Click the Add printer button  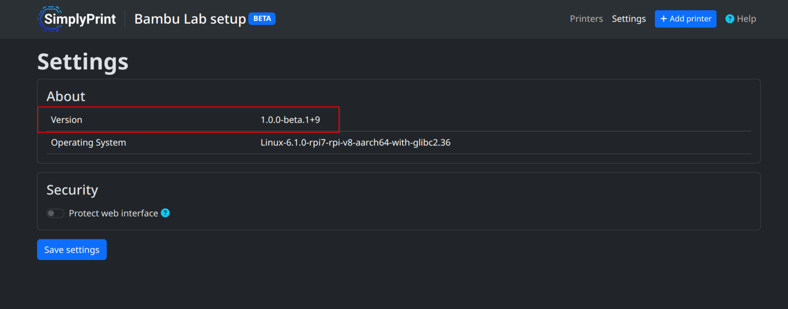[x=686, y=19]
